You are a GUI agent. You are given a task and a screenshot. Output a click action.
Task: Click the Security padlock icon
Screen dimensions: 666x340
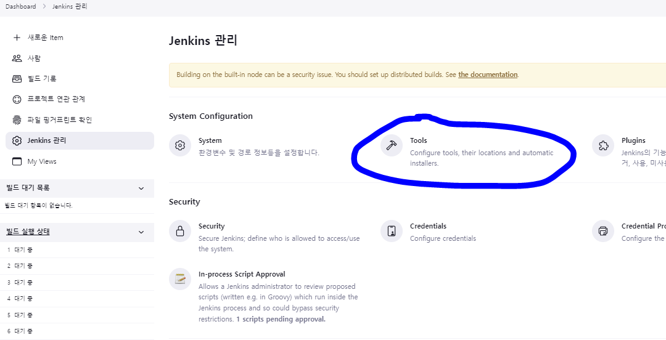179,231
